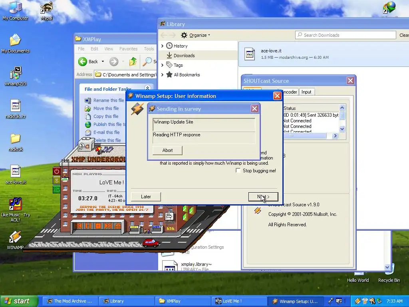Select the Recycle Bin desktop icon
Screen dimensions: 409x307
[x=389, y=273]
